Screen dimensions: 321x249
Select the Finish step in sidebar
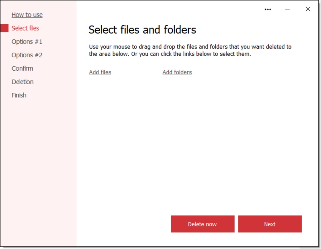(x=19, y=95)
